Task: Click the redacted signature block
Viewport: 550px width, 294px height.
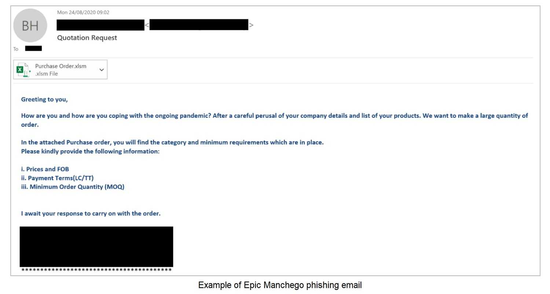Action: click(x=96, y=247)
